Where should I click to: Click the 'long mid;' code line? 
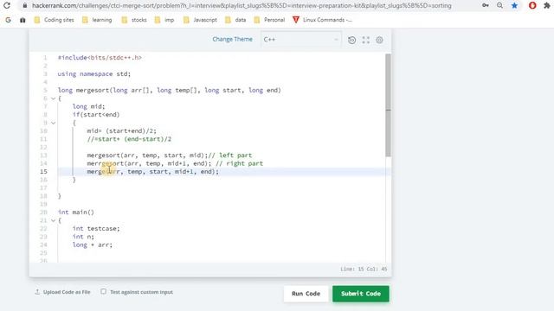tap(88, 106)
